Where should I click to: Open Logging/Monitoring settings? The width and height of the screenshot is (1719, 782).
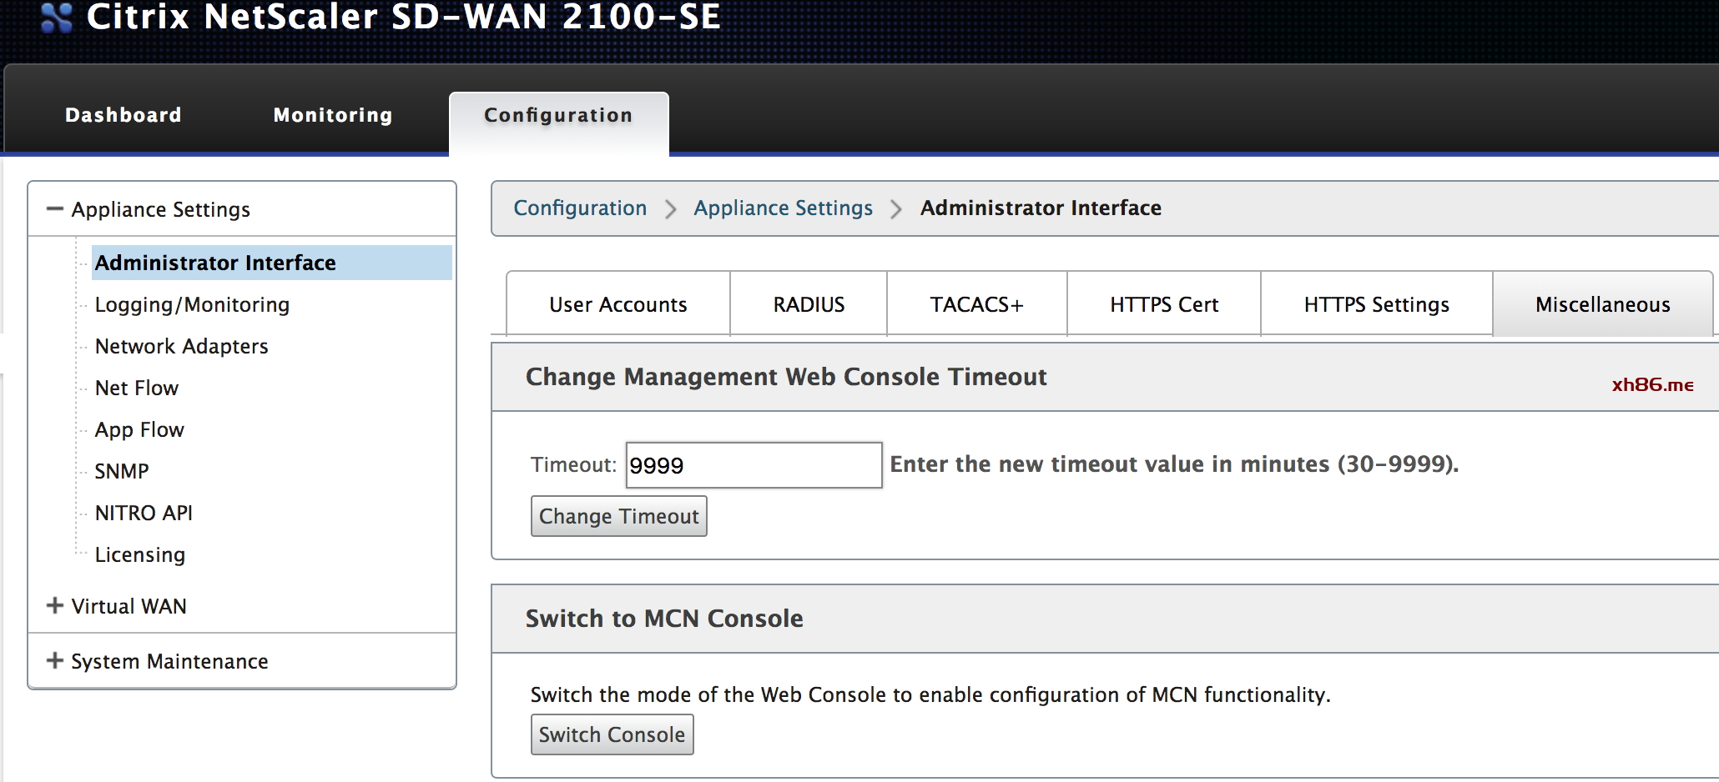(192, 304)
